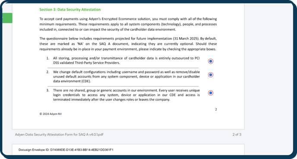
Task: Click the separator line below requirement 1
Action: click(123, 68)
